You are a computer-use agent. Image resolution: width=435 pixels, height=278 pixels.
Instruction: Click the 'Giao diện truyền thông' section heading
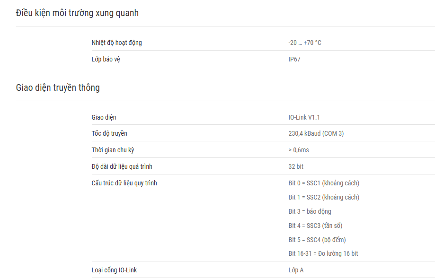(58, 87)
